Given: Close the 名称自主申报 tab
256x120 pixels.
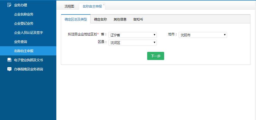Looking at the screenshot, I should (x=104, y=5).
